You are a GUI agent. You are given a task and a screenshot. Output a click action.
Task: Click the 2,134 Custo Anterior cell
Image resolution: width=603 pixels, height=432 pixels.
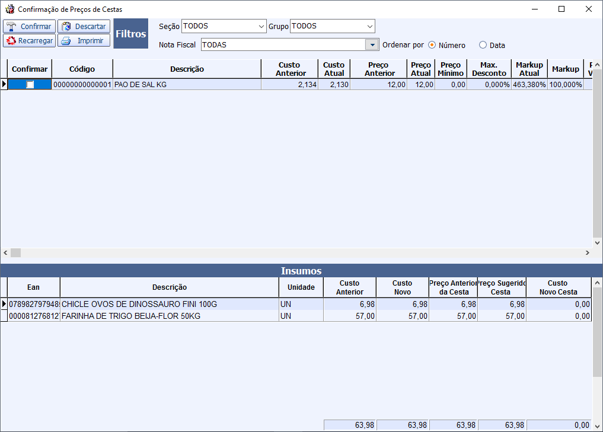pos(290,85)
